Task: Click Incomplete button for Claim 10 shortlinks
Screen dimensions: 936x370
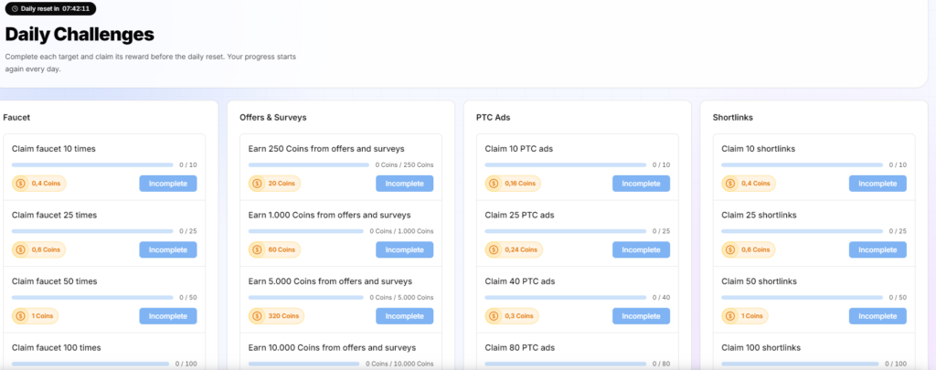Action: click(x=877, y=184)
